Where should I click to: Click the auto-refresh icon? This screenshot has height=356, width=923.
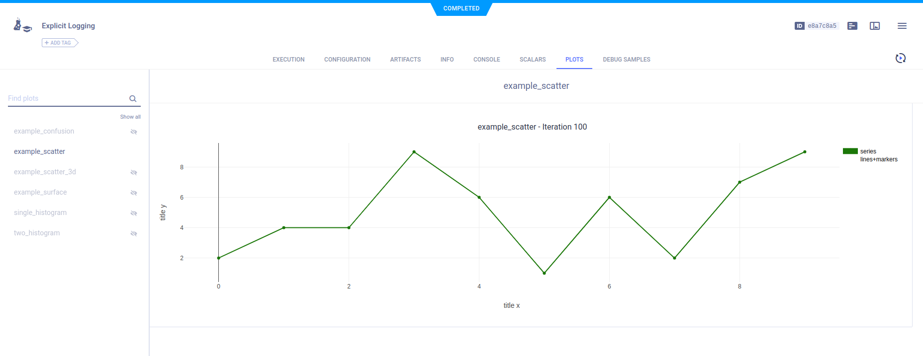pyautogui.click(x=900, y=59)
